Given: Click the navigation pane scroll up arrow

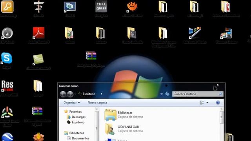Looking at the screenshot, I should pyautogui.click(x=97, y=109).
